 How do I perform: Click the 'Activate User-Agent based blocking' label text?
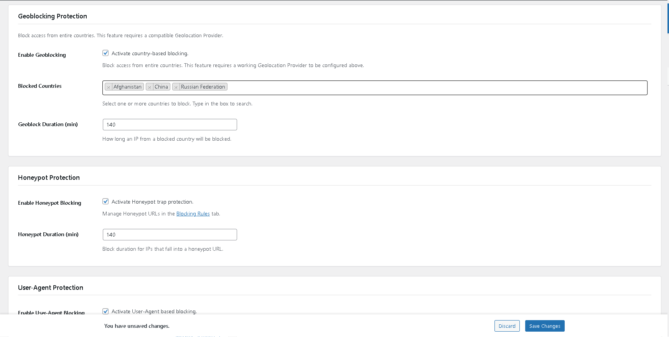point(154,311)
